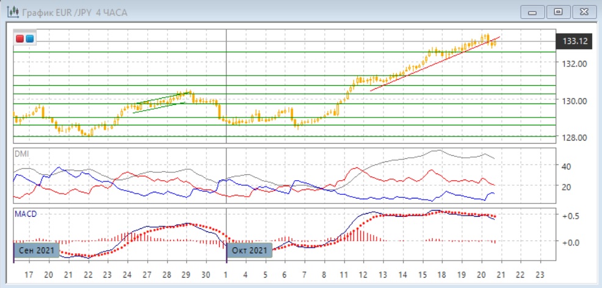Close the EUR/JPY chart window
Screen dimensions: 602x288
click(583, 12)
